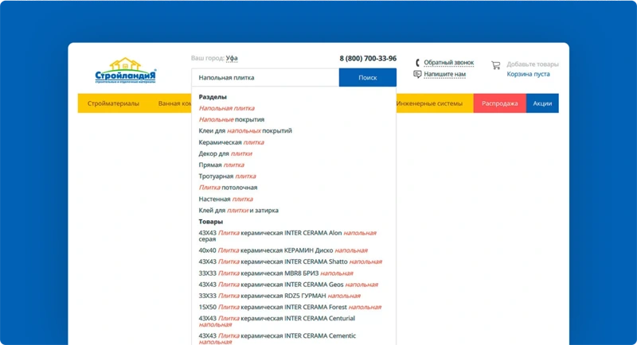The width and height of the screenshot is (637, 345).
Task: Click the search field with Напольная плитка
Action: (265, 77)
